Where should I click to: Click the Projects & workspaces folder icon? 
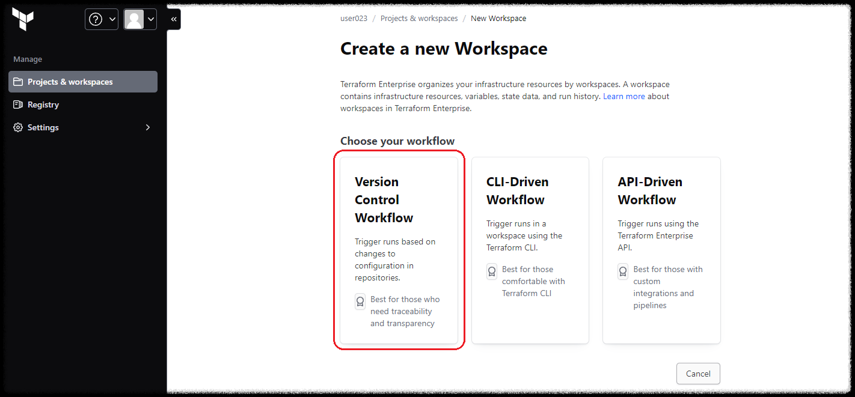pyautogui.click(x=18, y=82)
